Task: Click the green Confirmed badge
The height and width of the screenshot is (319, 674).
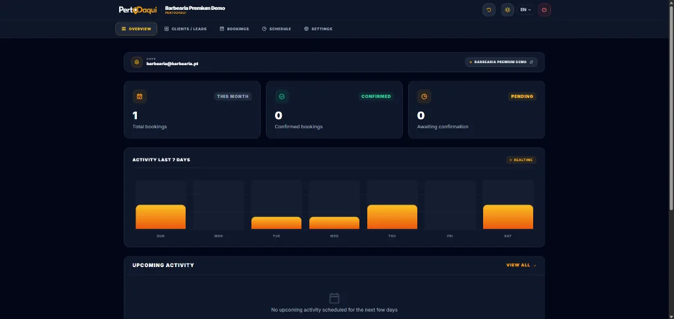Action: pos(376,97)
